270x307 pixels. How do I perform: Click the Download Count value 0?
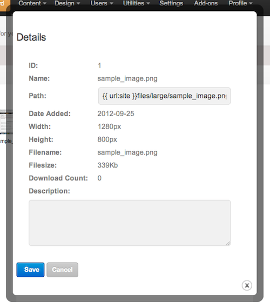click(x=99, y=178)
